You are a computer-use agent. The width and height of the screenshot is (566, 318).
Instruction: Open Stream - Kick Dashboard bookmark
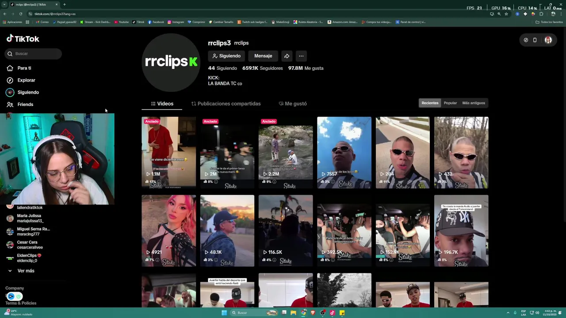[95, 22]
